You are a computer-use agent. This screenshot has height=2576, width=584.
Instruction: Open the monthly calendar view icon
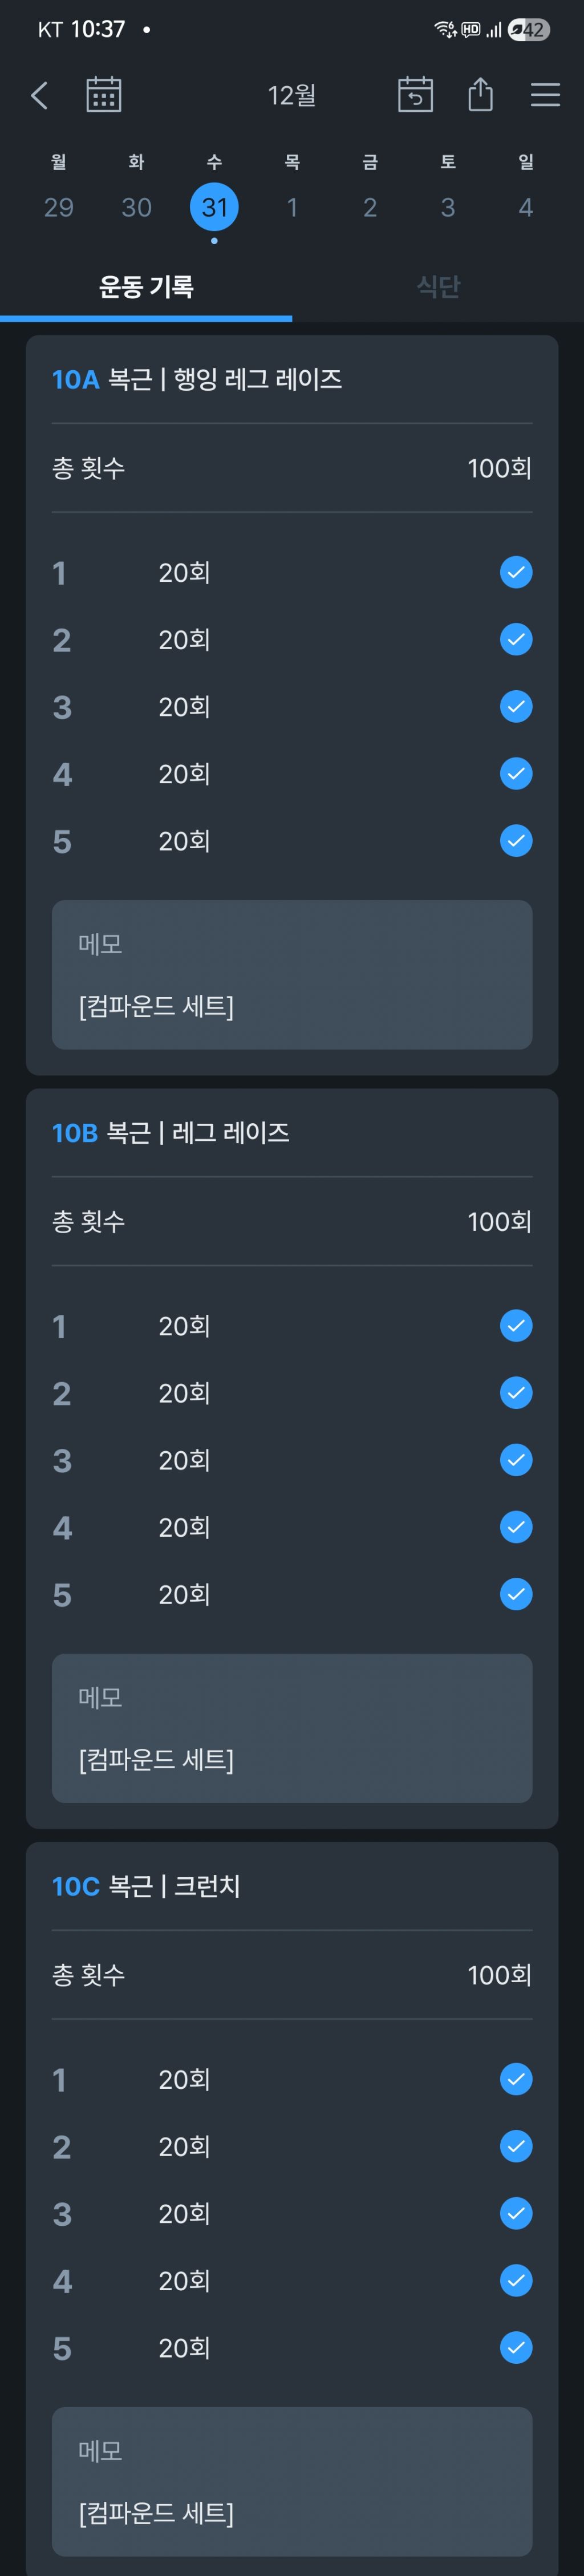coord(103,95)
